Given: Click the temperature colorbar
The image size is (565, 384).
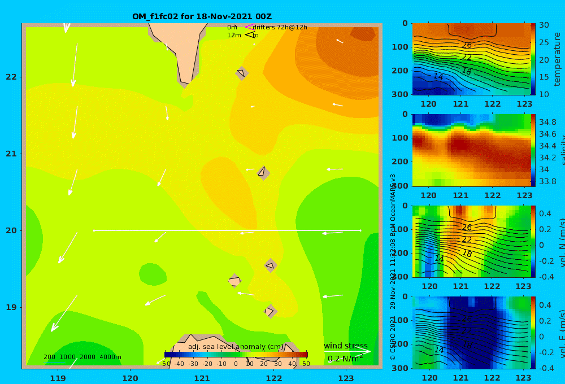Looking at the screenshot, I should pos(533,59).
